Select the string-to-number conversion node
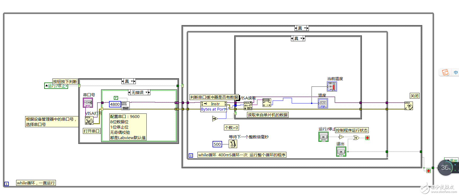Screen dimensions: 459x196 coord(267,103)
